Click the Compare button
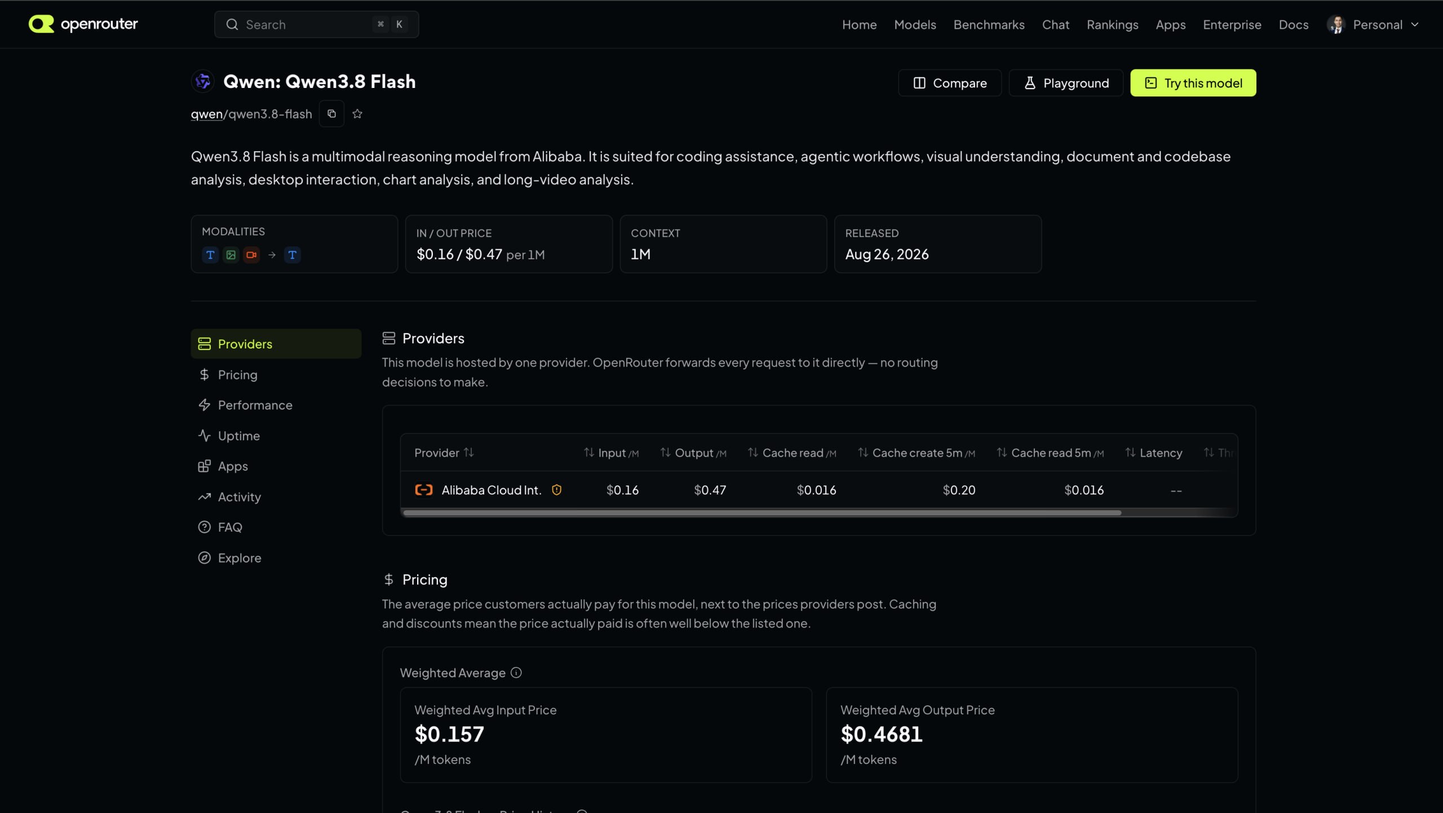 [950, 83]
